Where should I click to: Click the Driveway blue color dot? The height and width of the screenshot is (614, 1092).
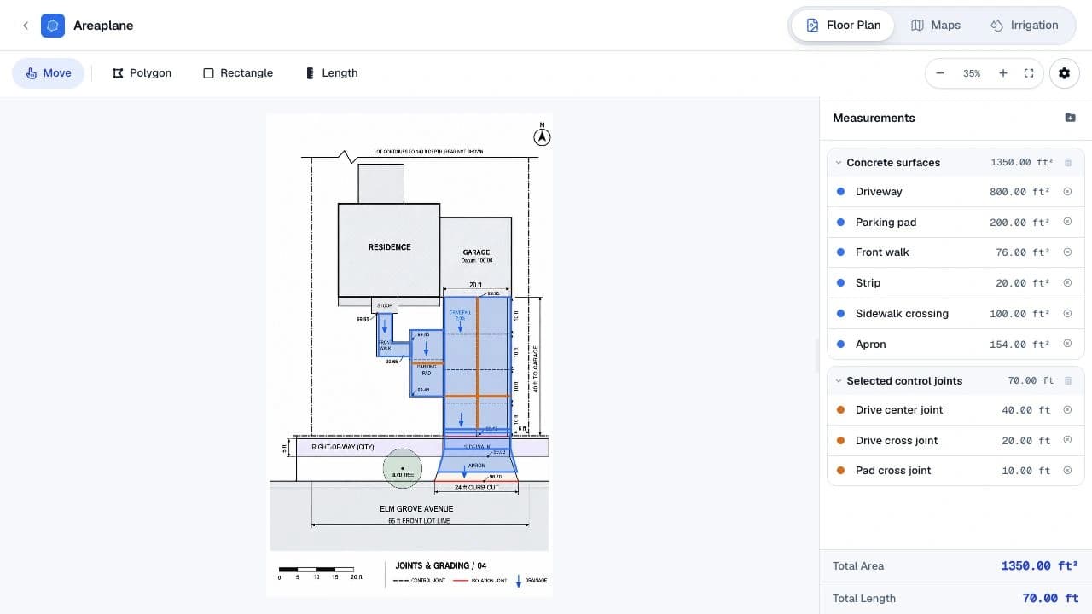tap(841, 192)
